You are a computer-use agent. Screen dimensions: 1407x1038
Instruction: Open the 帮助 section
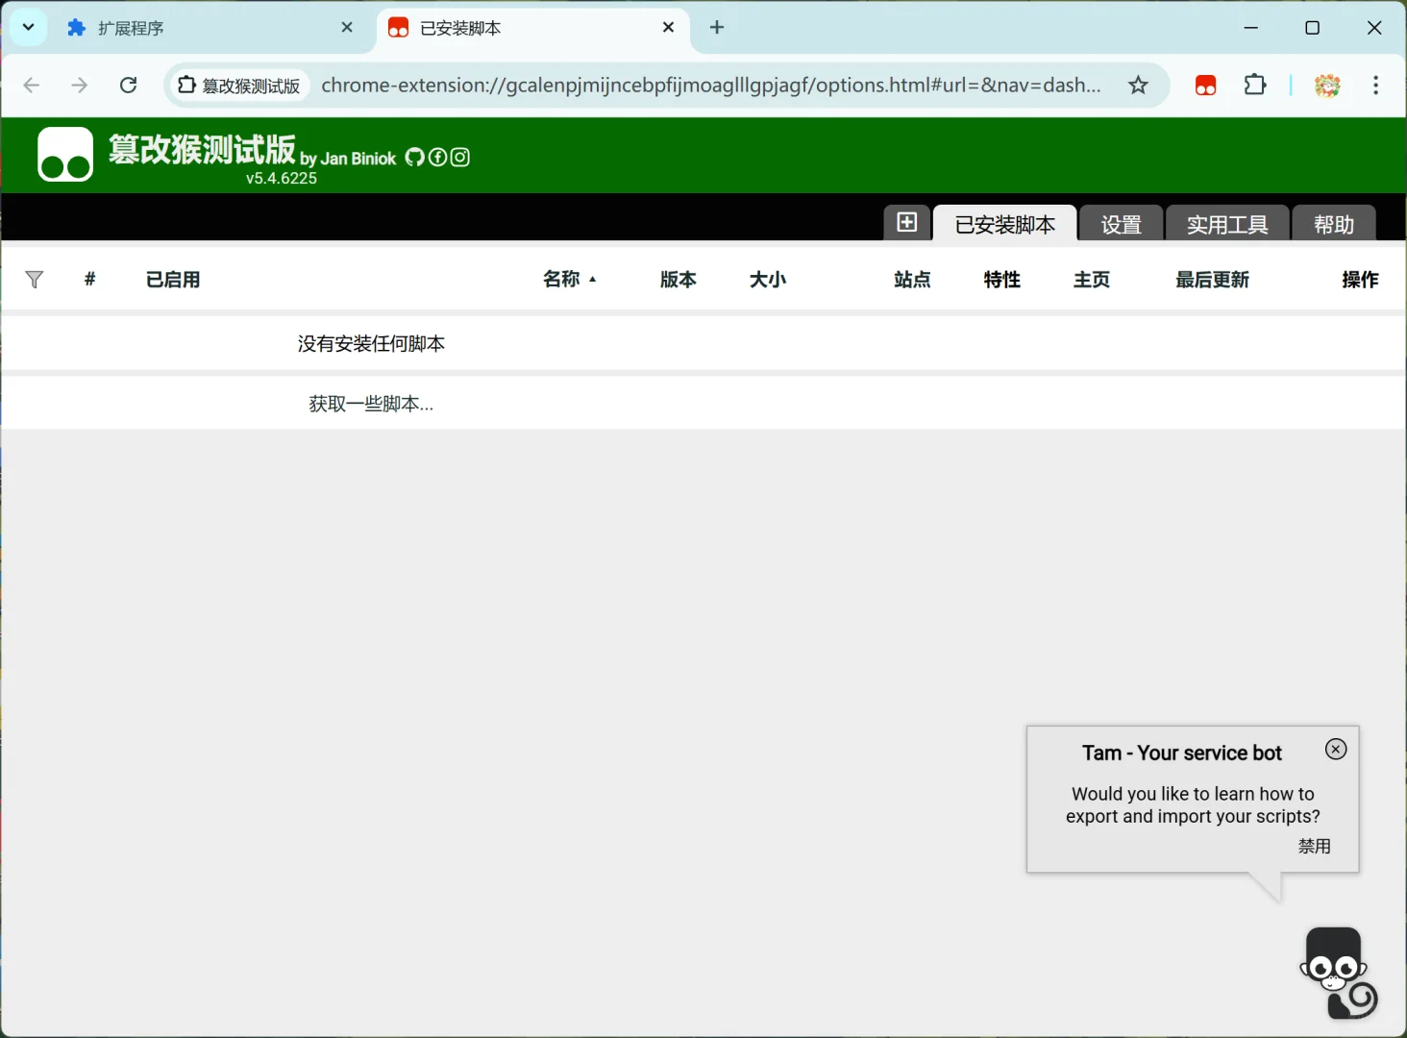pos(1333,223)
